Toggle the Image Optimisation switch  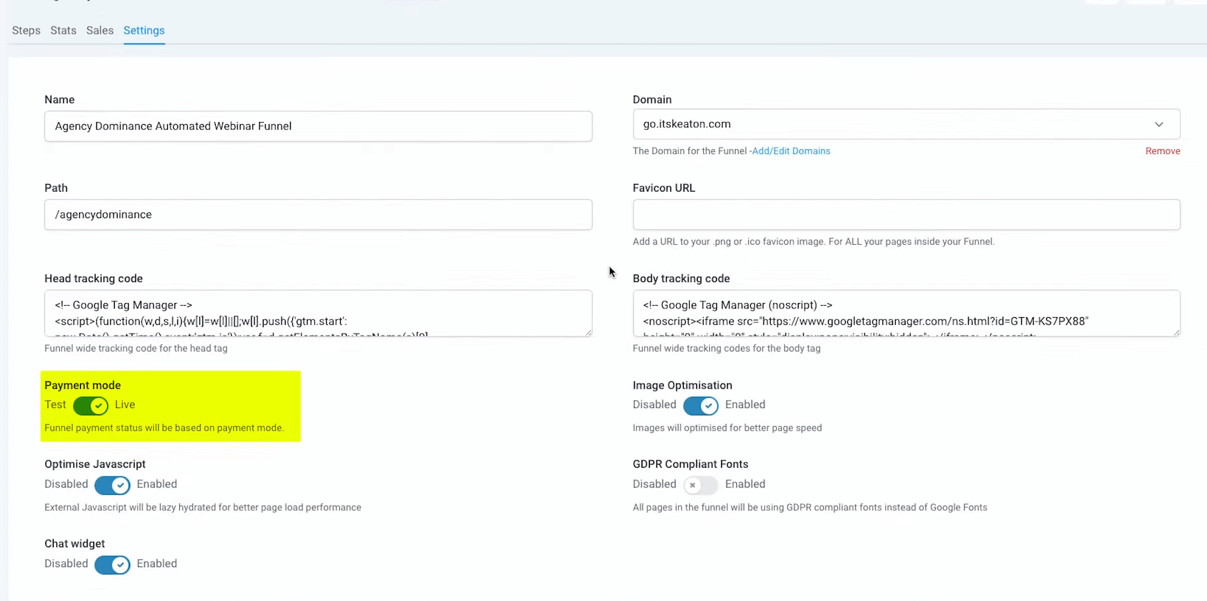pos(700,405)
